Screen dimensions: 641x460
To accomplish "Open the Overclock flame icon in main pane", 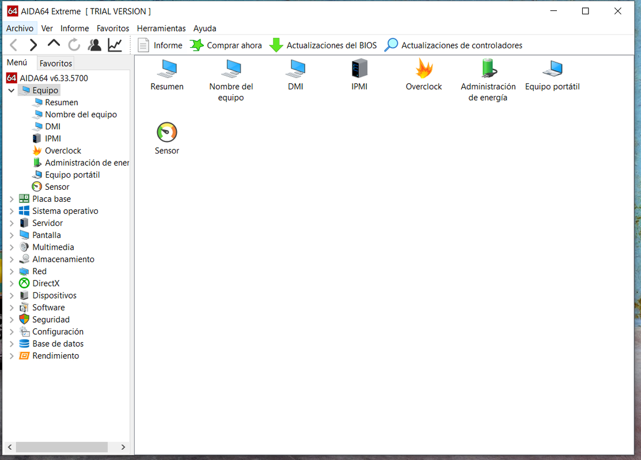I will click(x=423, y=75).
